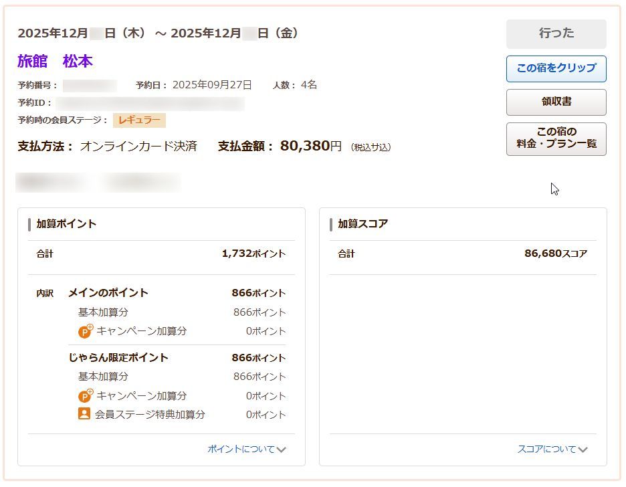
Task: Expand the ポイントについて section
Action: click(x=241, y=450)
